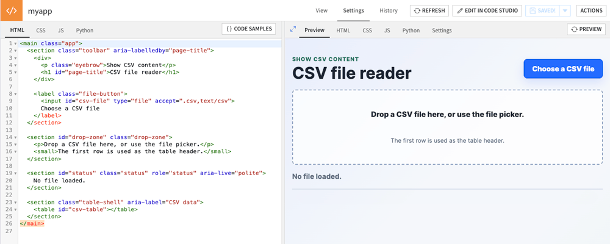
Task: Open the ACTIONS menu
Action: point(591,10)
